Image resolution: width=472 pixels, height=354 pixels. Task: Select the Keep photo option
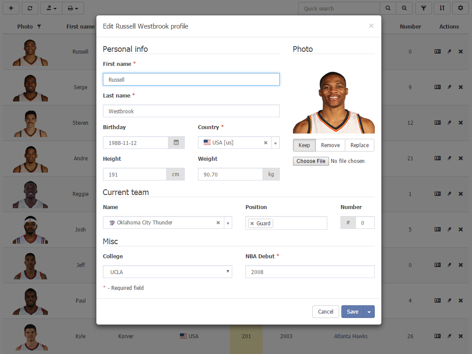[x=304, y=145]
